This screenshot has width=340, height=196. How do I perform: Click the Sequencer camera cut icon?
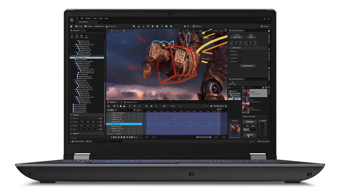(x=121, y=106)
